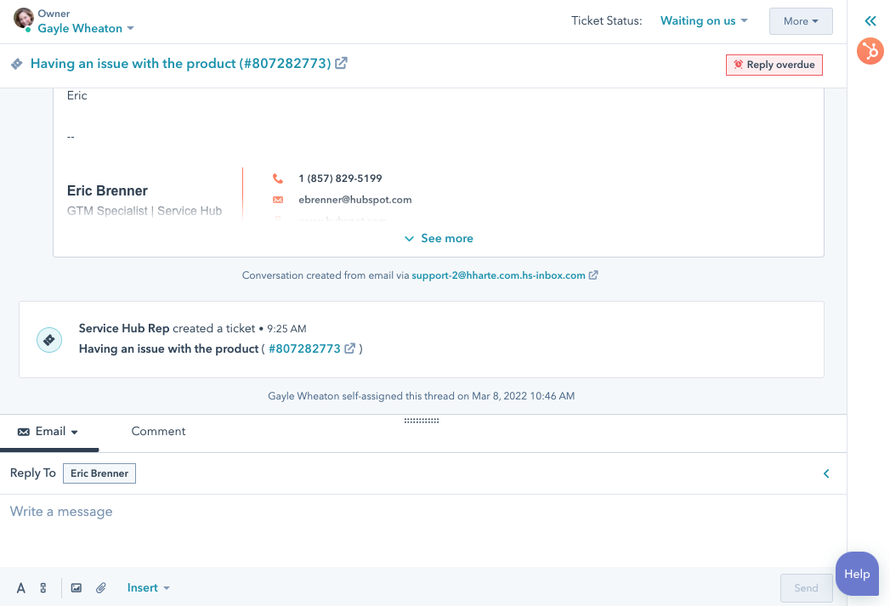Click the paperclip attach file icon
Image resolution: width=890 pixels, height=606 pixels.
click(x=100, y=588)
